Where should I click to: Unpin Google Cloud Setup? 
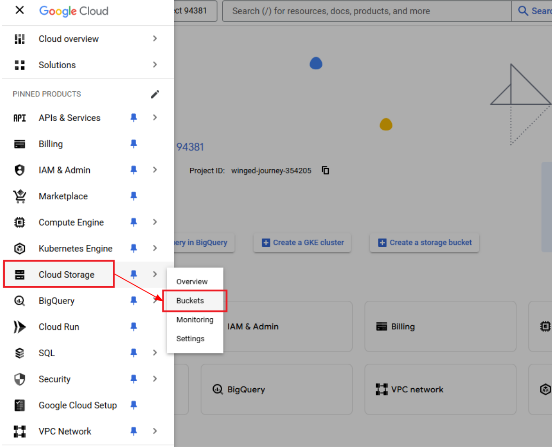click(133, 405)
